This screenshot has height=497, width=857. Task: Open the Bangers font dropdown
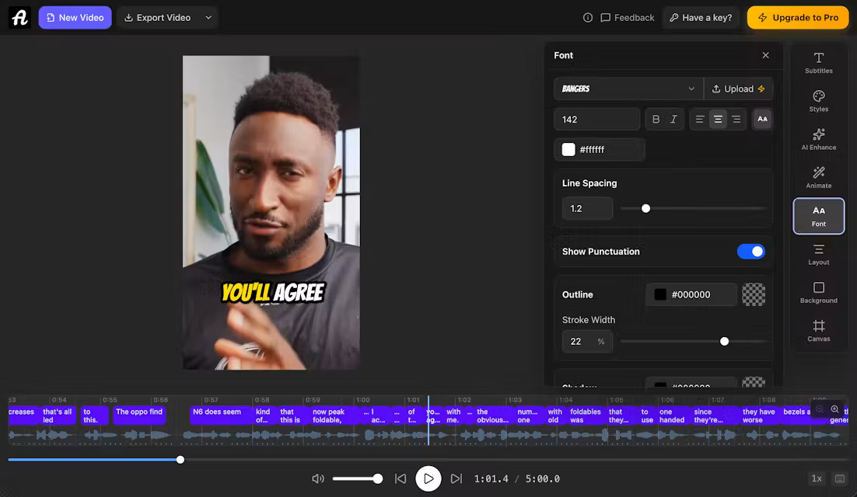coord(628,89)
